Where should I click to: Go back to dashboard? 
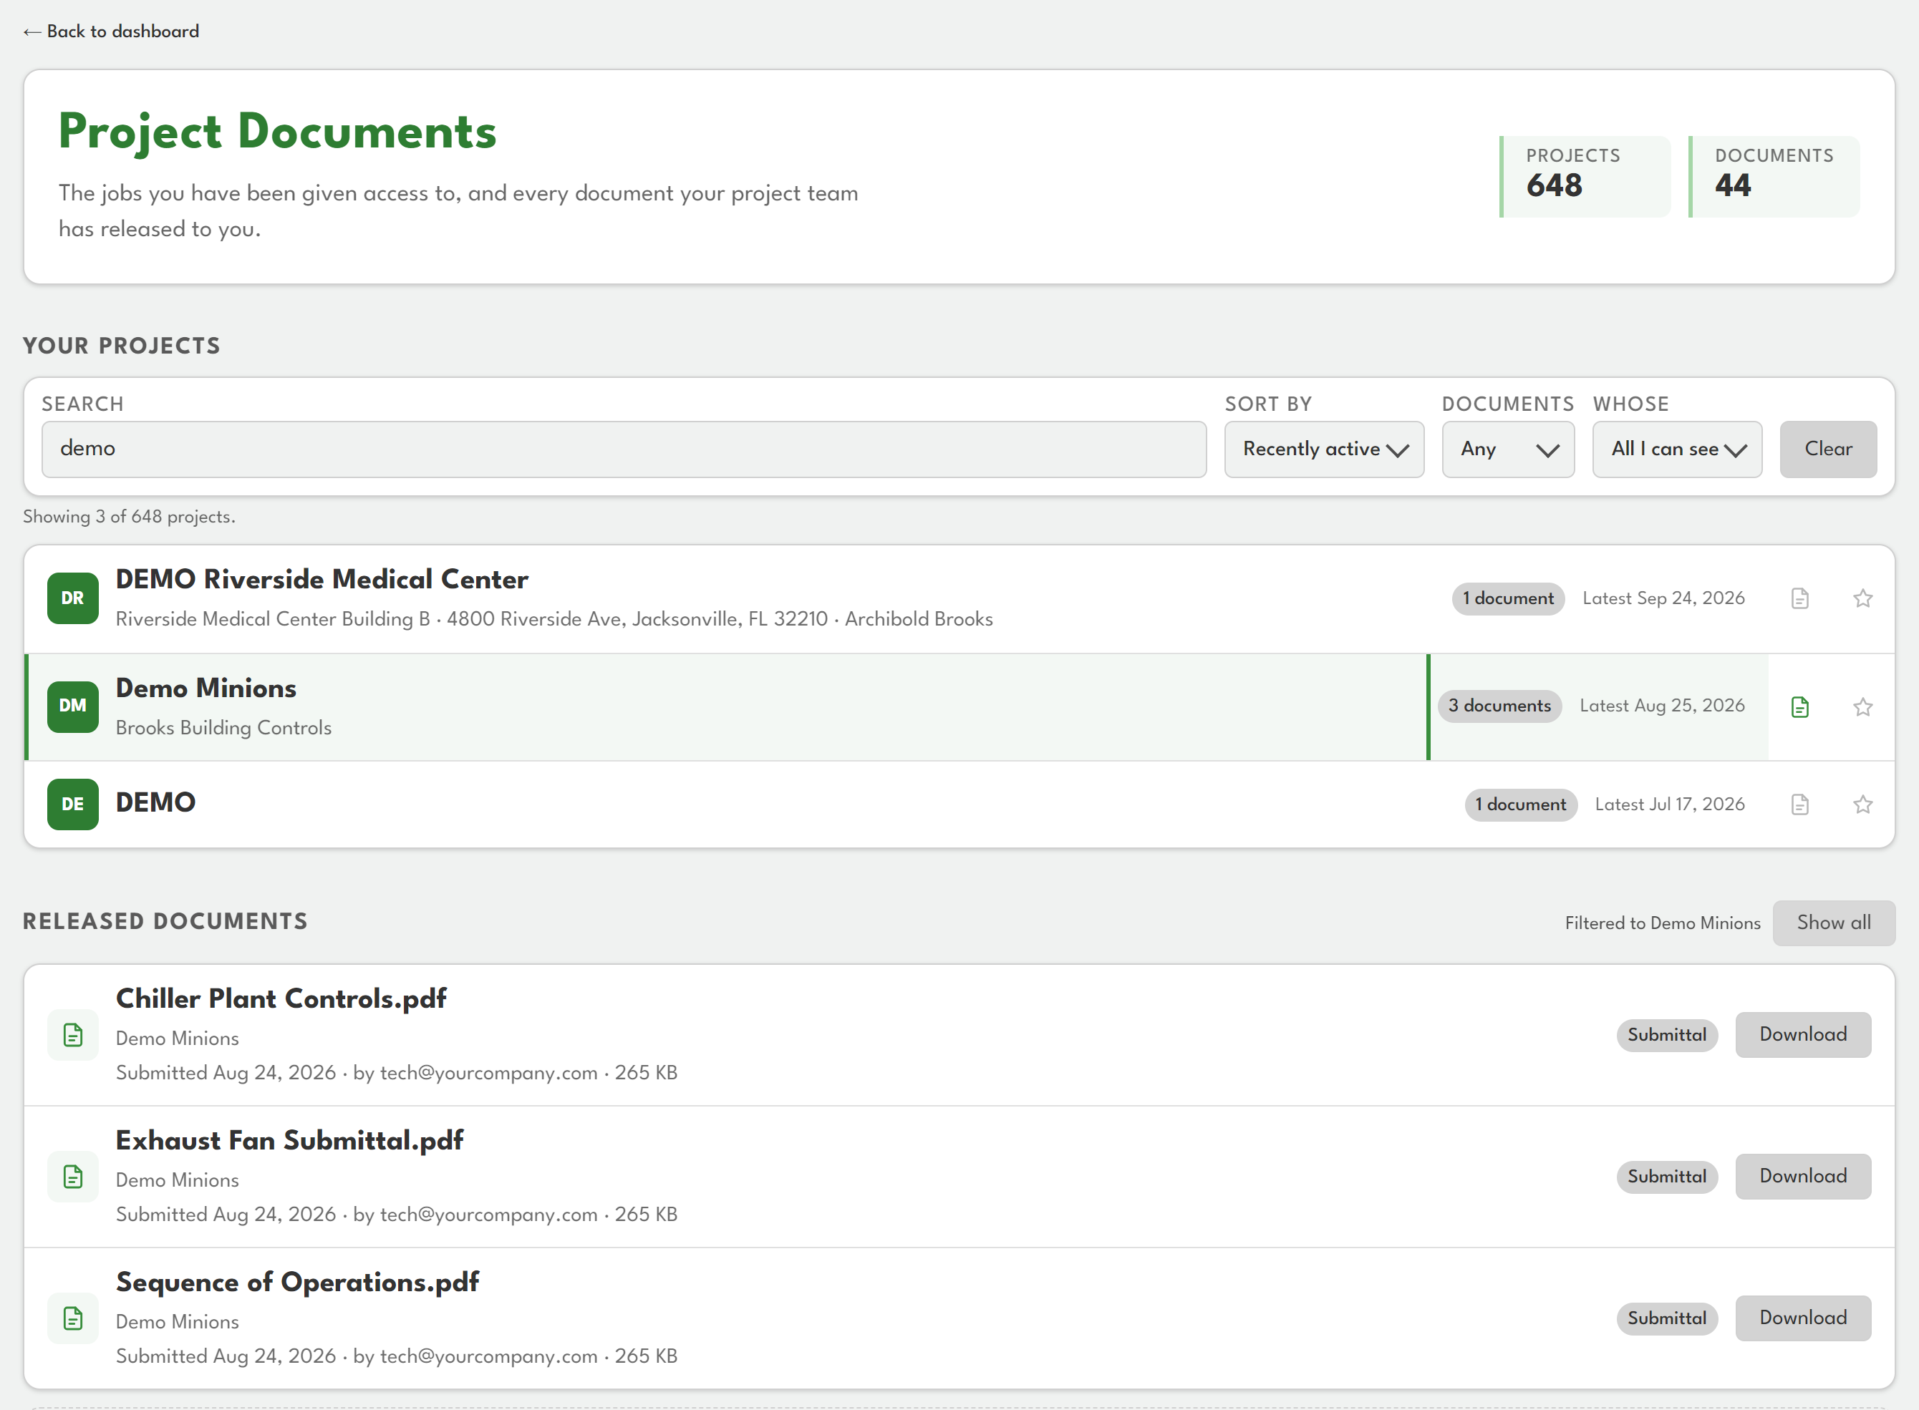click(111, 31)
